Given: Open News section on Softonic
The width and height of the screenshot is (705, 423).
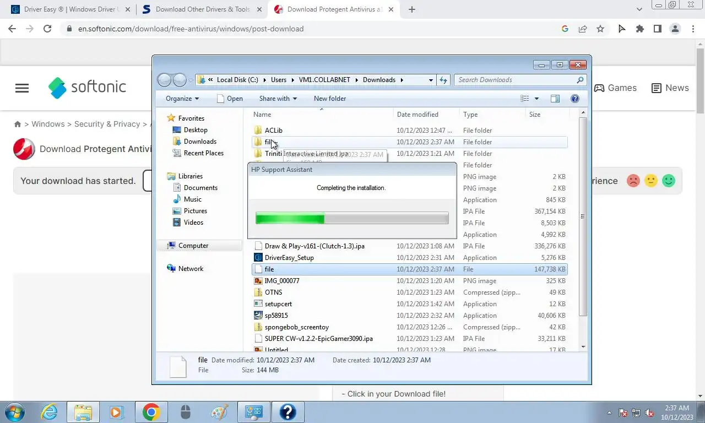Looking at the screenshot, I should coord(670,88).
